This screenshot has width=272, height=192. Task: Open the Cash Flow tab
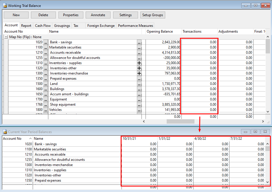tap(43, 26)
